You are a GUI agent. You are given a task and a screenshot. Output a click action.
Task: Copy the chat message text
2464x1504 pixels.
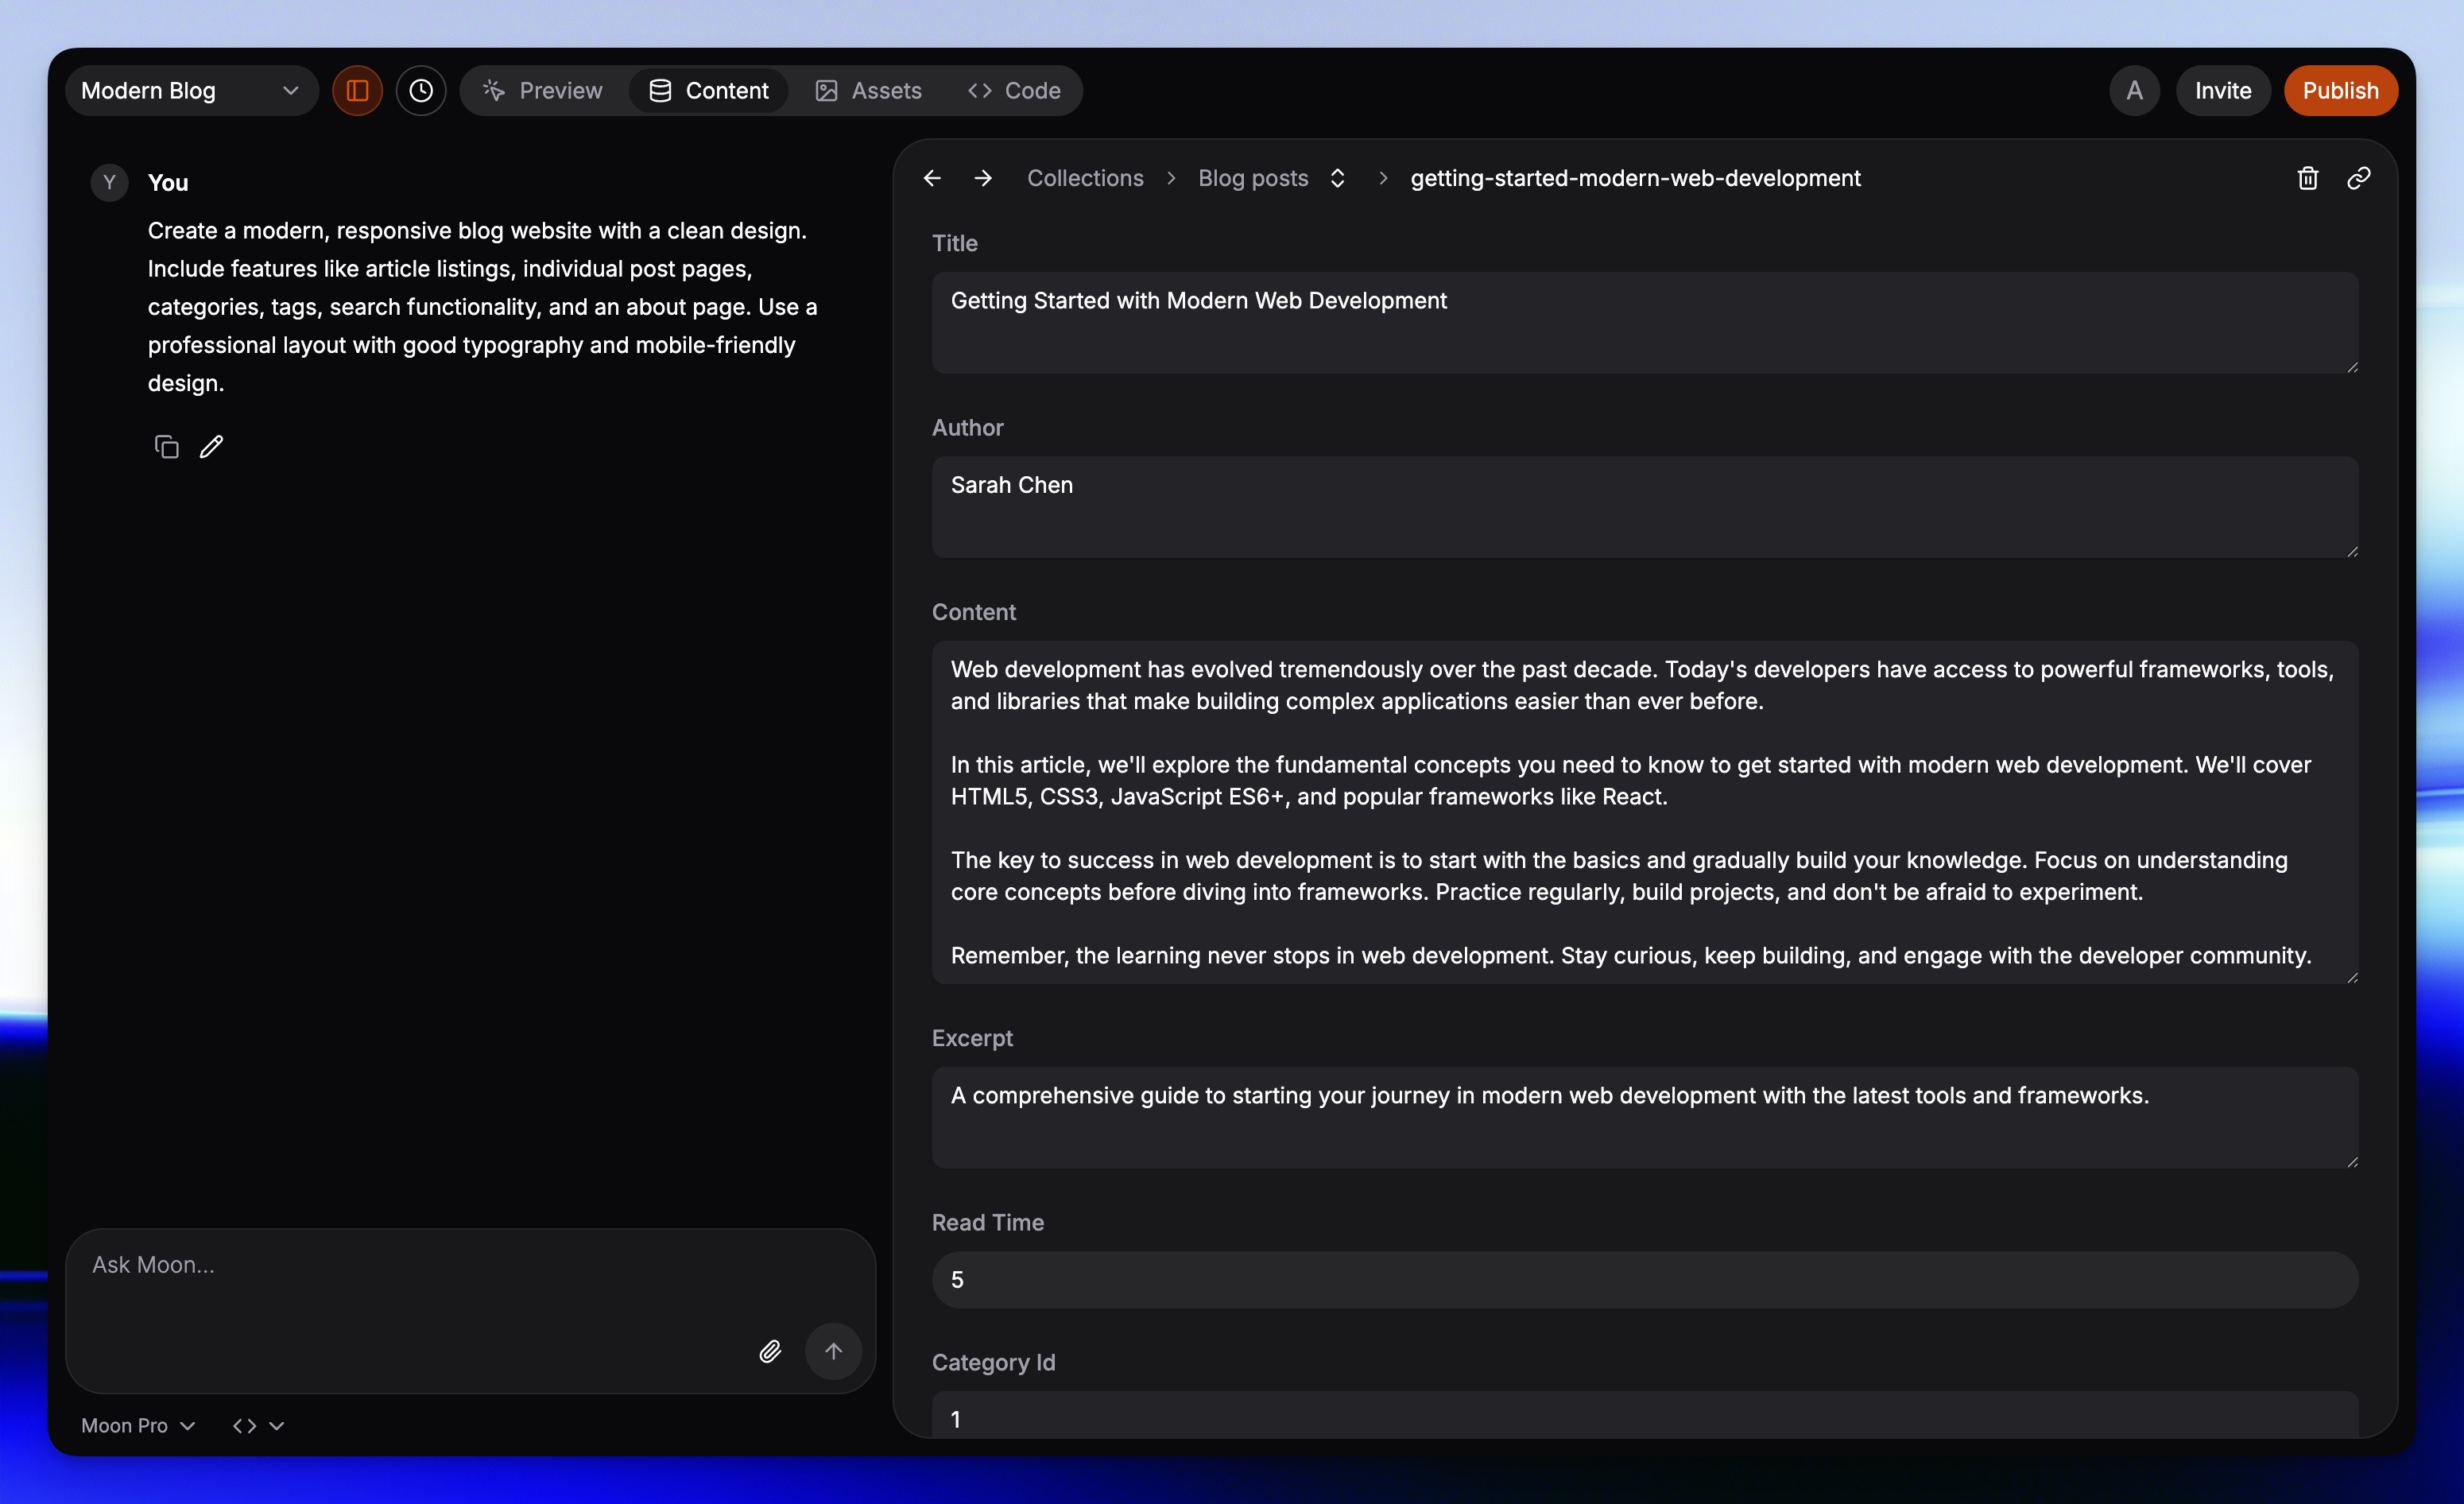point(166,446)
